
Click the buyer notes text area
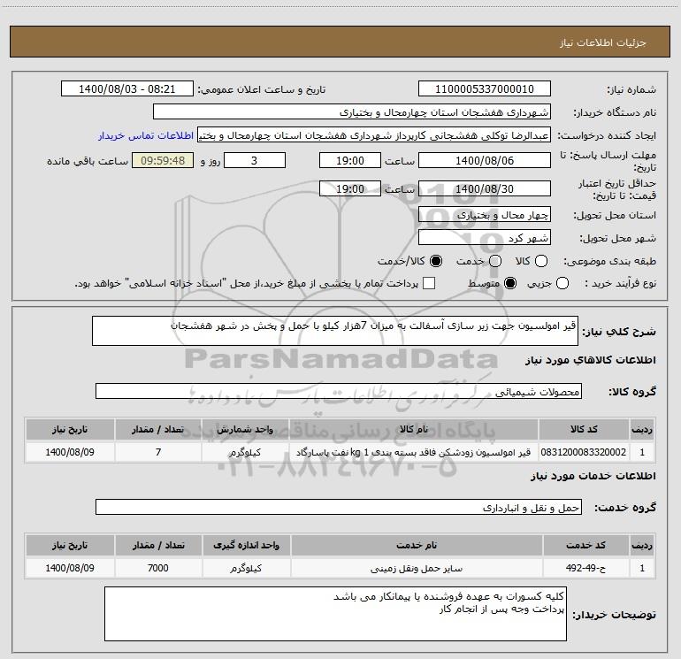point(335,614)
